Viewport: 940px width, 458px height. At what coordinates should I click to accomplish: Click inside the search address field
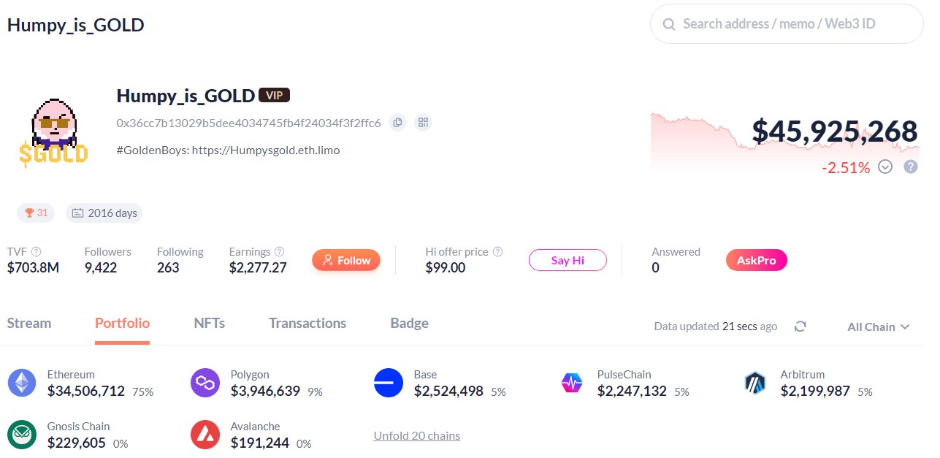coord(785,23)
